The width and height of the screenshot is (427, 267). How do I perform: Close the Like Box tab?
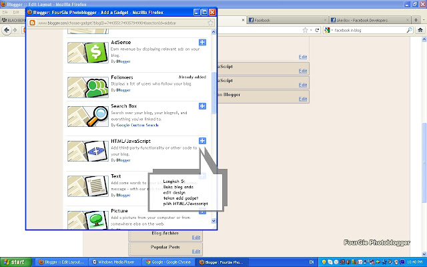tap(408, 20)
